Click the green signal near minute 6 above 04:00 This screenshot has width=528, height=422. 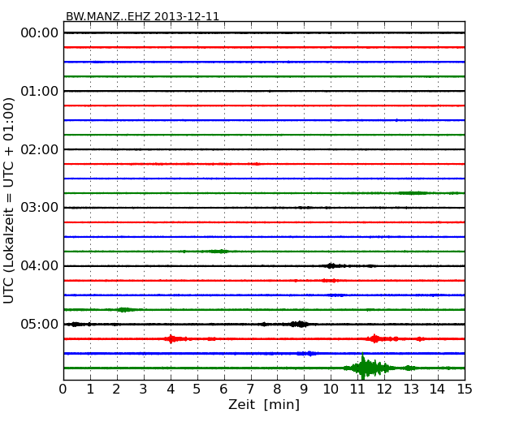pyautogui.click(x=219, y=251)
